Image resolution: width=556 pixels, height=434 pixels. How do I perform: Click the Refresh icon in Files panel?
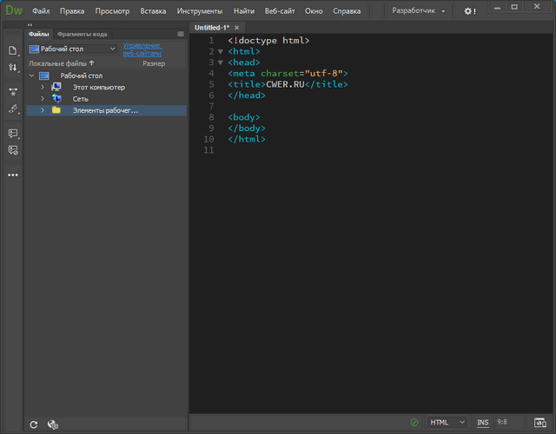point(34,424)
